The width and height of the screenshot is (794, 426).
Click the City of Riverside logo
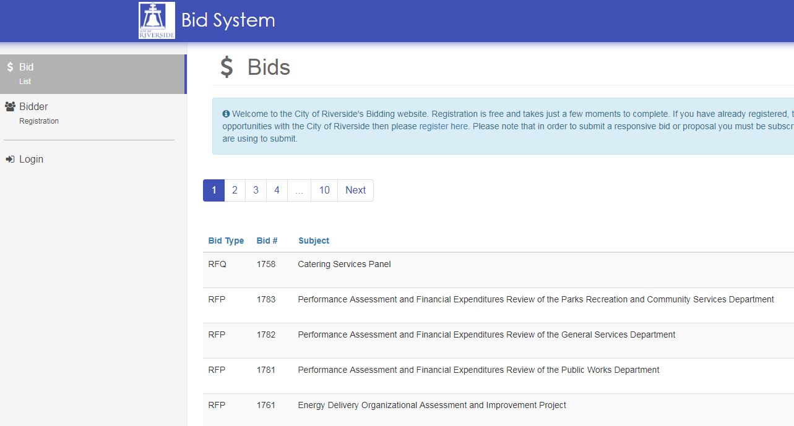[157, 20]
